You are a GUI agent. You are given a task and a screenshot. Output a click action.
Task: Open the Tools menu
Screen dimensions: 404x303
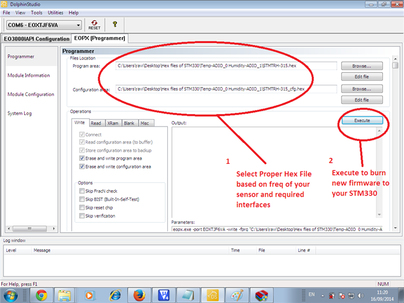37,13
